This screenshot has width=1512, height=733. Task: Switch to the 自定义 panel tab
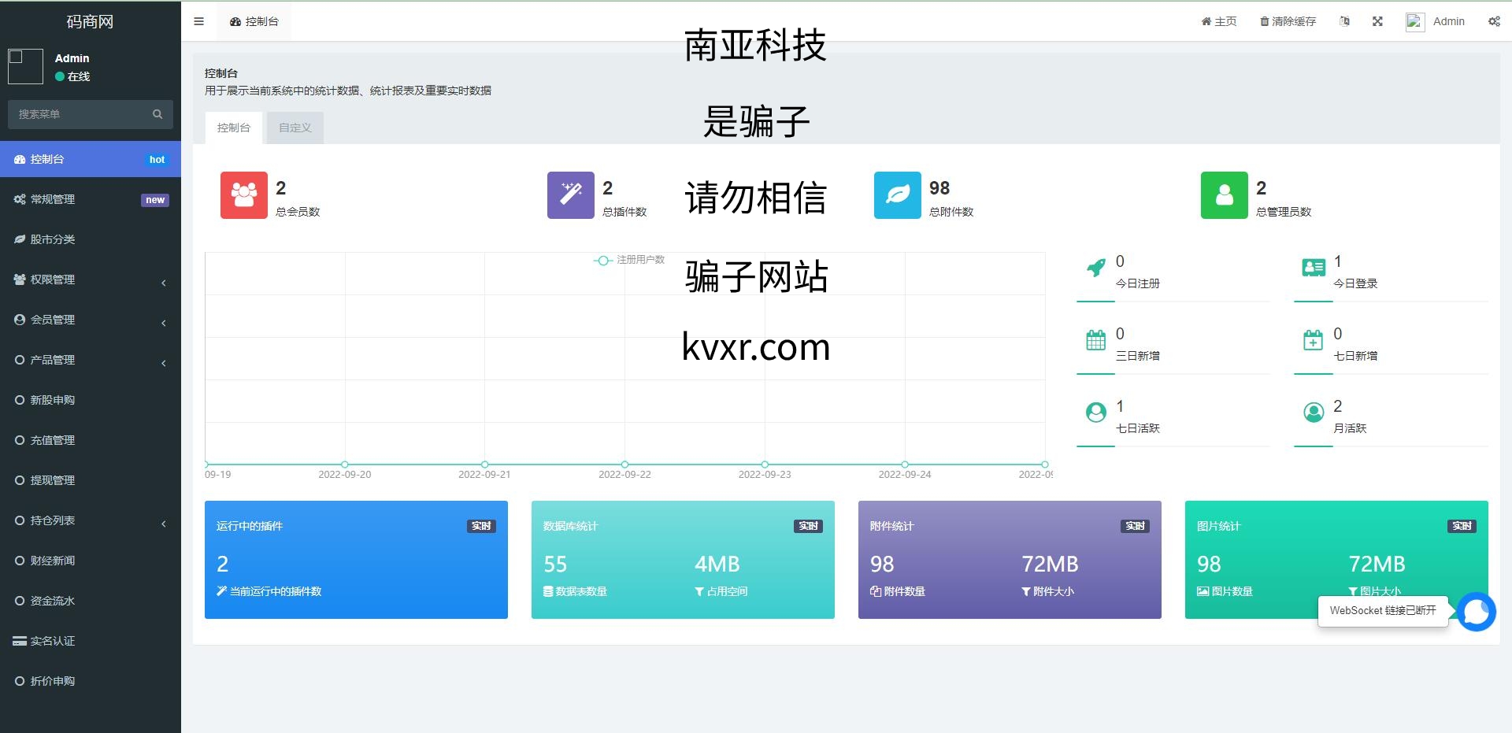(x=295, y=128)
